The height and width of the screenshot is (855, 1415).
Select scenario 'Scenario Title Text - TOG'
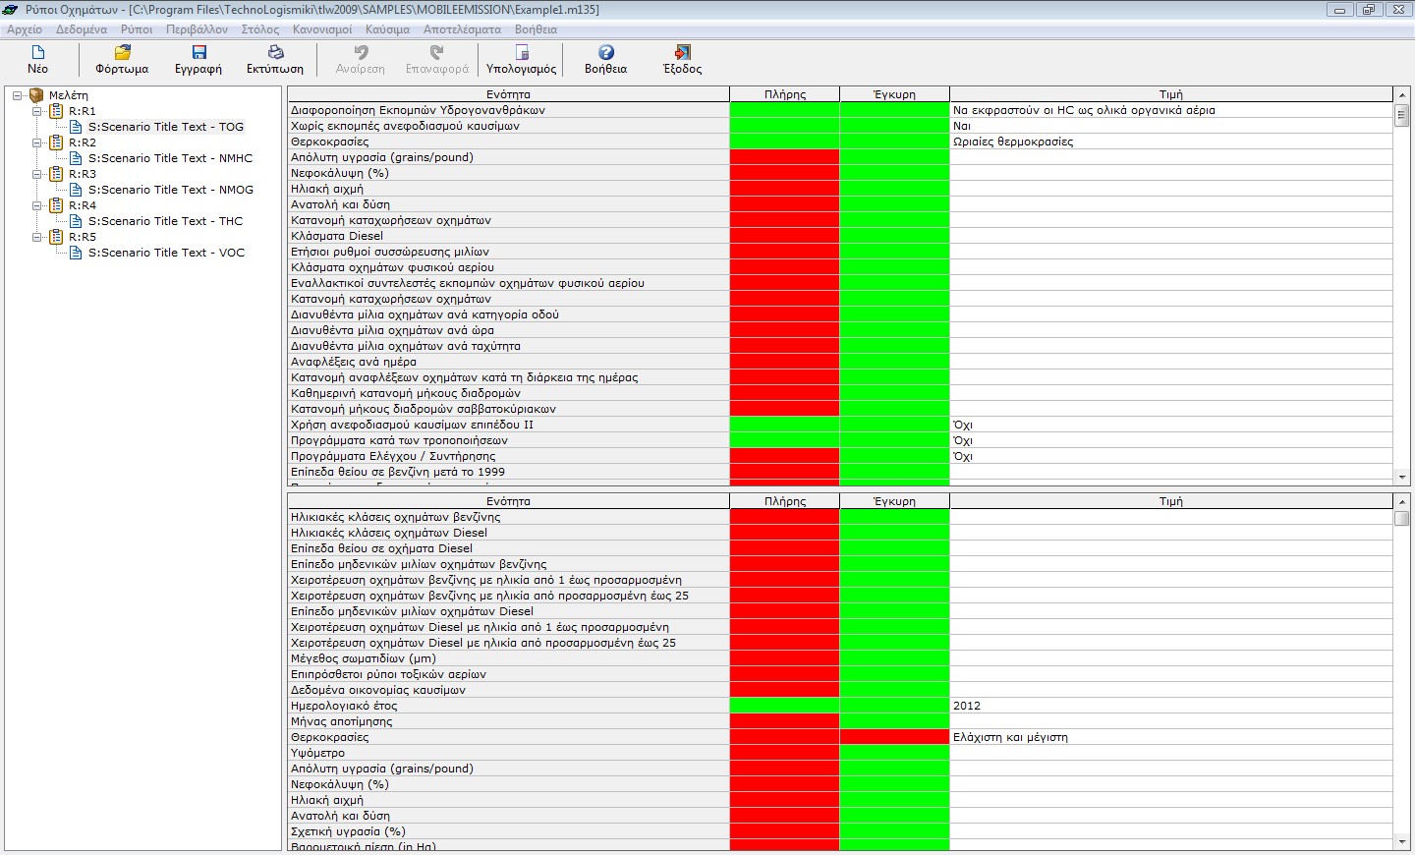click(x=165, y=127)
